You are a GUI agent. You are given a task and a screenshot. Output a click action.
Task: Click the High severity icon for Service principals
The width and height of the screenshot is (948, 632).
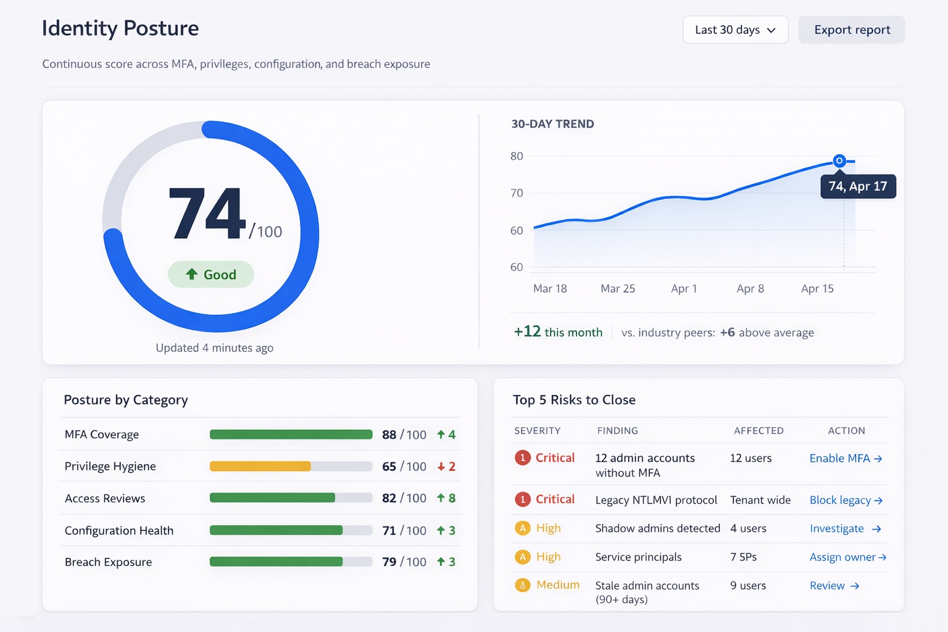coord(523,557)
